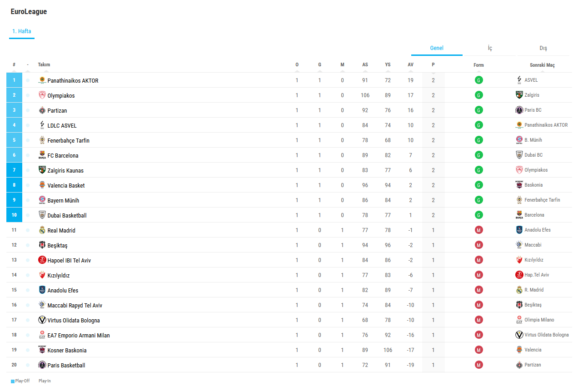Click the Takım column header
Viewport: 578px width, 386px height.
click(44, 65)
